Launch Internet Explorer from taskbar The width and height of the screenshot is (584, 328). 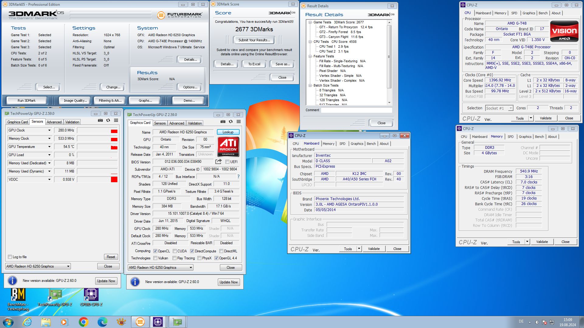pyautogui.click(x=27, y=322)
